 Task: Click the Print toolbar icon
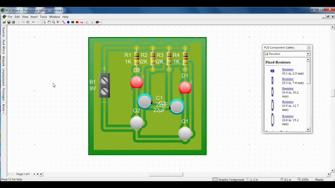pos(13,22)
